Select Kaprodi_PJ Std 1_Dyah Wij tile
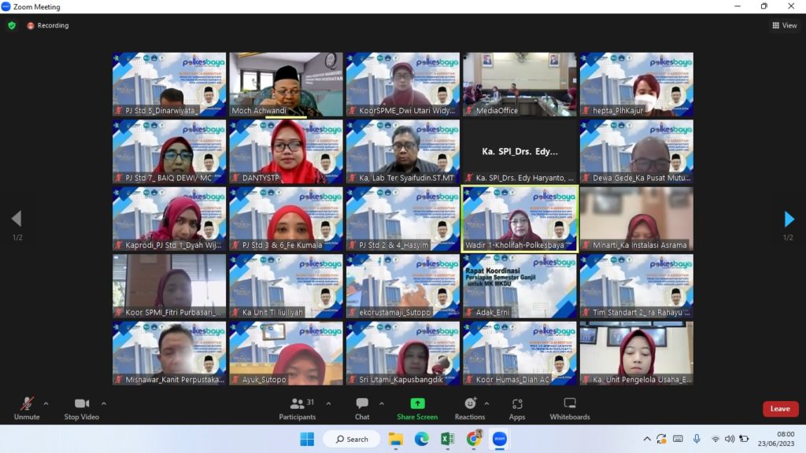The width and height of the screenshot is (806, 453). pyautogui.click(x=169, y=219)
